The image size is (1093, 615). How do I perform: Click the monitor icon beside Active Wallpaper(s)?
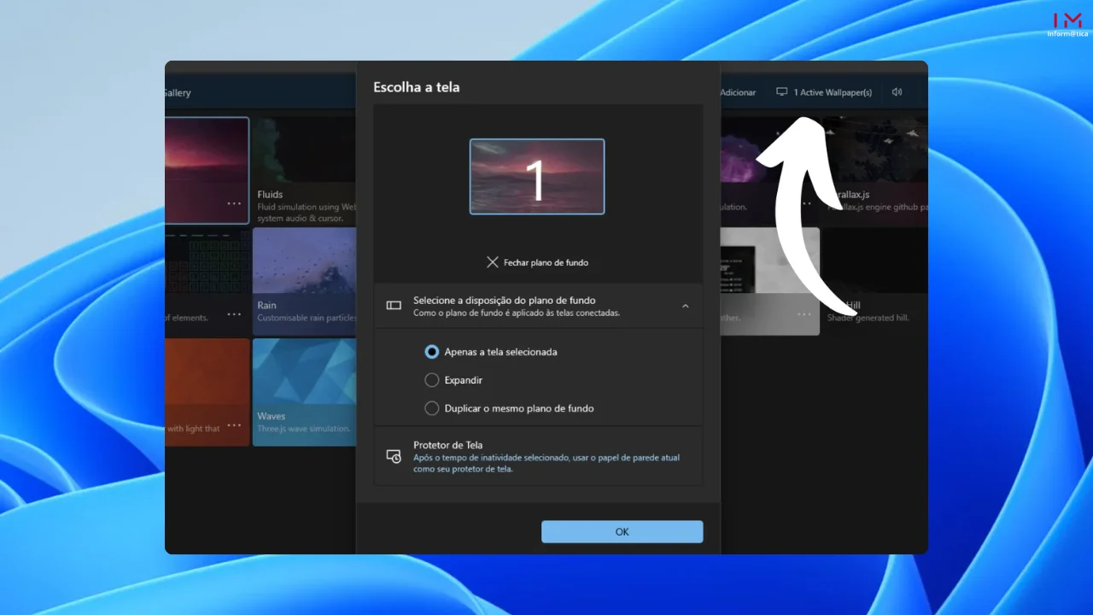coord(781,92)
